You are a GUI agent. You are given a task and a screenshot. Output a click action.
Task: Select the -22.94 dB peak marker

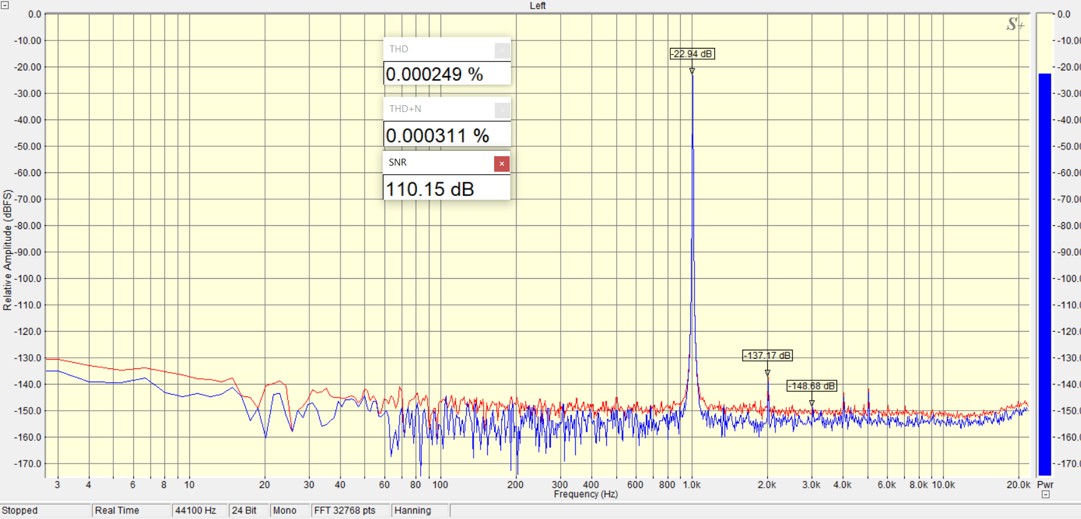click(692, 54)
